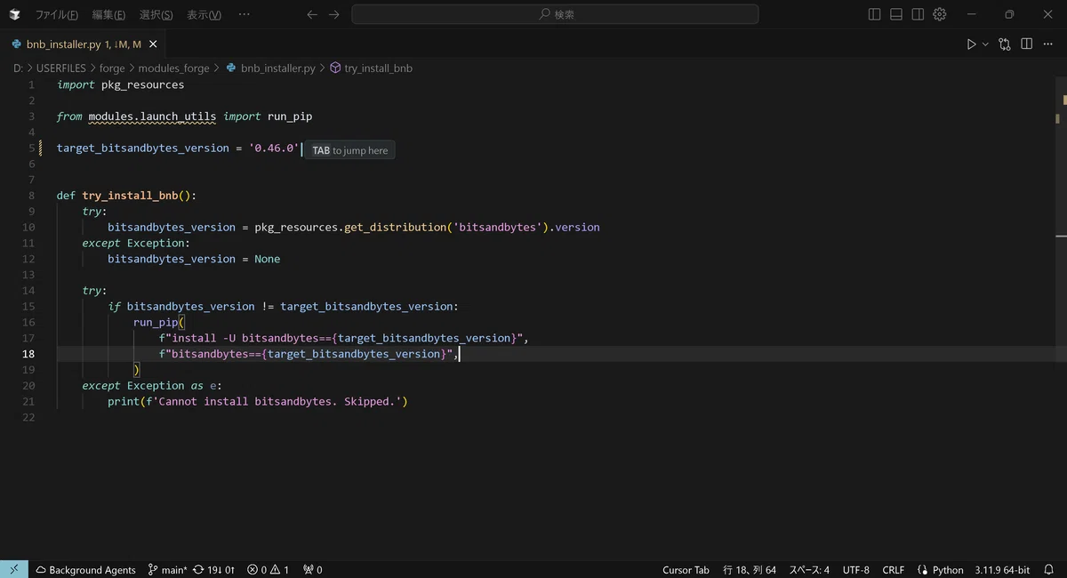Click the 行 18, 列 64 position

[x=750, y=569]
